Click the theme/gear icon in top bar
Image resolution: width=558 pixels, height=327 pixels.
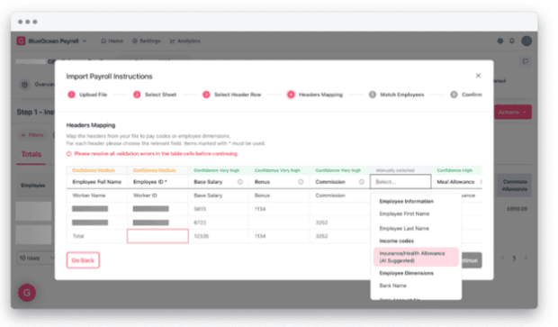500,41
